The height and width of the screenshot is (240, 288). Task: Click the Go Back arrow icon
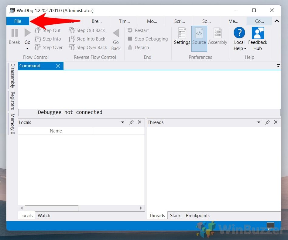pos(116,33)
